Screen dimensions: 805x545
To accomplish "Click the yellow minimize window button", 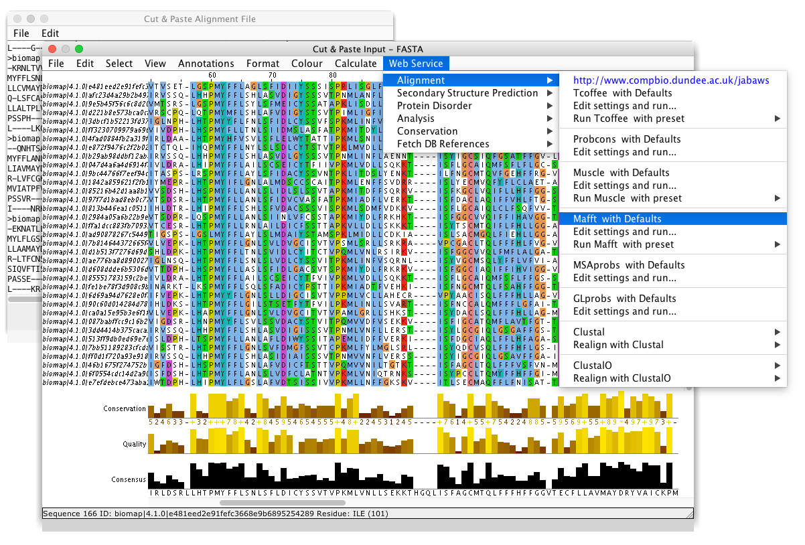I will pyautogui.click(x=66, y=49).
